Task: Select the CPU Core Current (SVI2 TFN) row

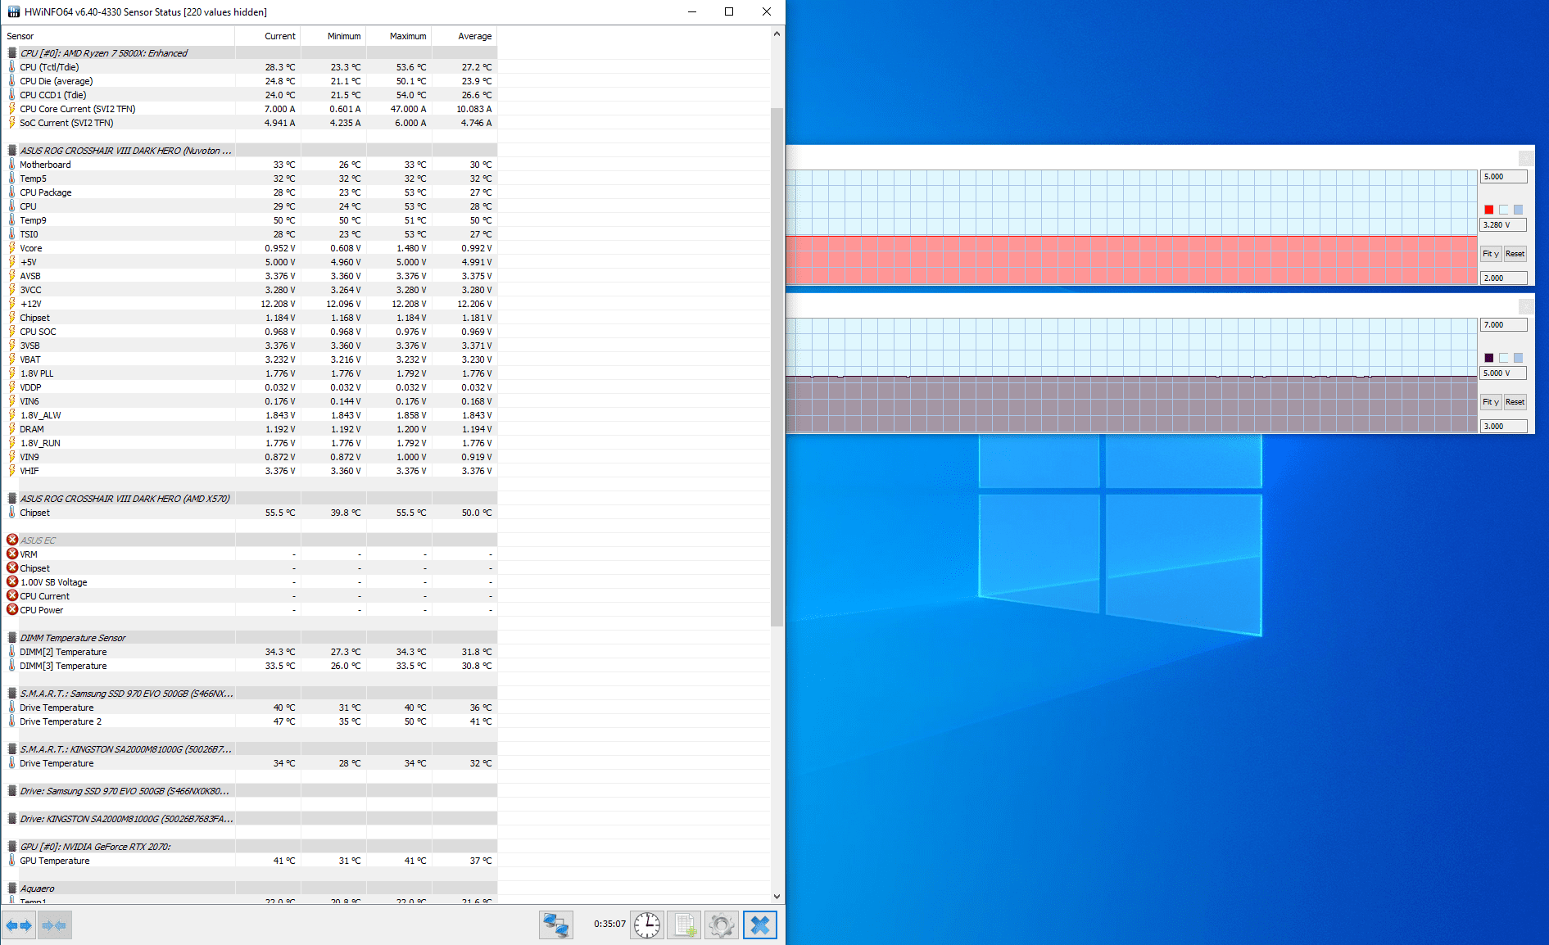Action: (x=251, y=109)
